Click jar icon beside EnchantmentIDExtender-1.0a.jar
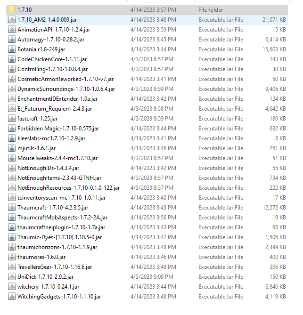The image size is (303, 315). pyautogui.click(x=12, y=98)
